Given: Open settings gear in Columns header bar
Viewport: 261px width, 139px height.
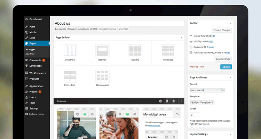Looking at the screenshot, I should (x=160, y=101).
